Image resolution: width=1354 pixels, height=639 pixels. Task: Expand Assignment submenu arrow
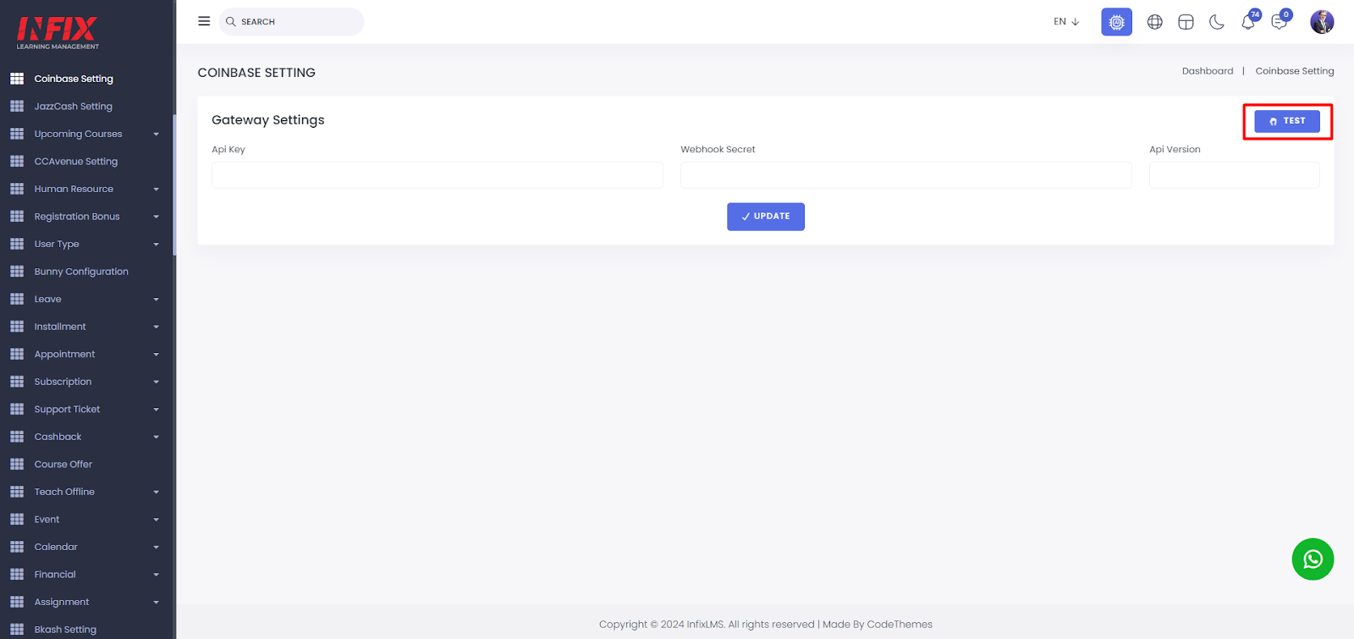pos(156,603)
